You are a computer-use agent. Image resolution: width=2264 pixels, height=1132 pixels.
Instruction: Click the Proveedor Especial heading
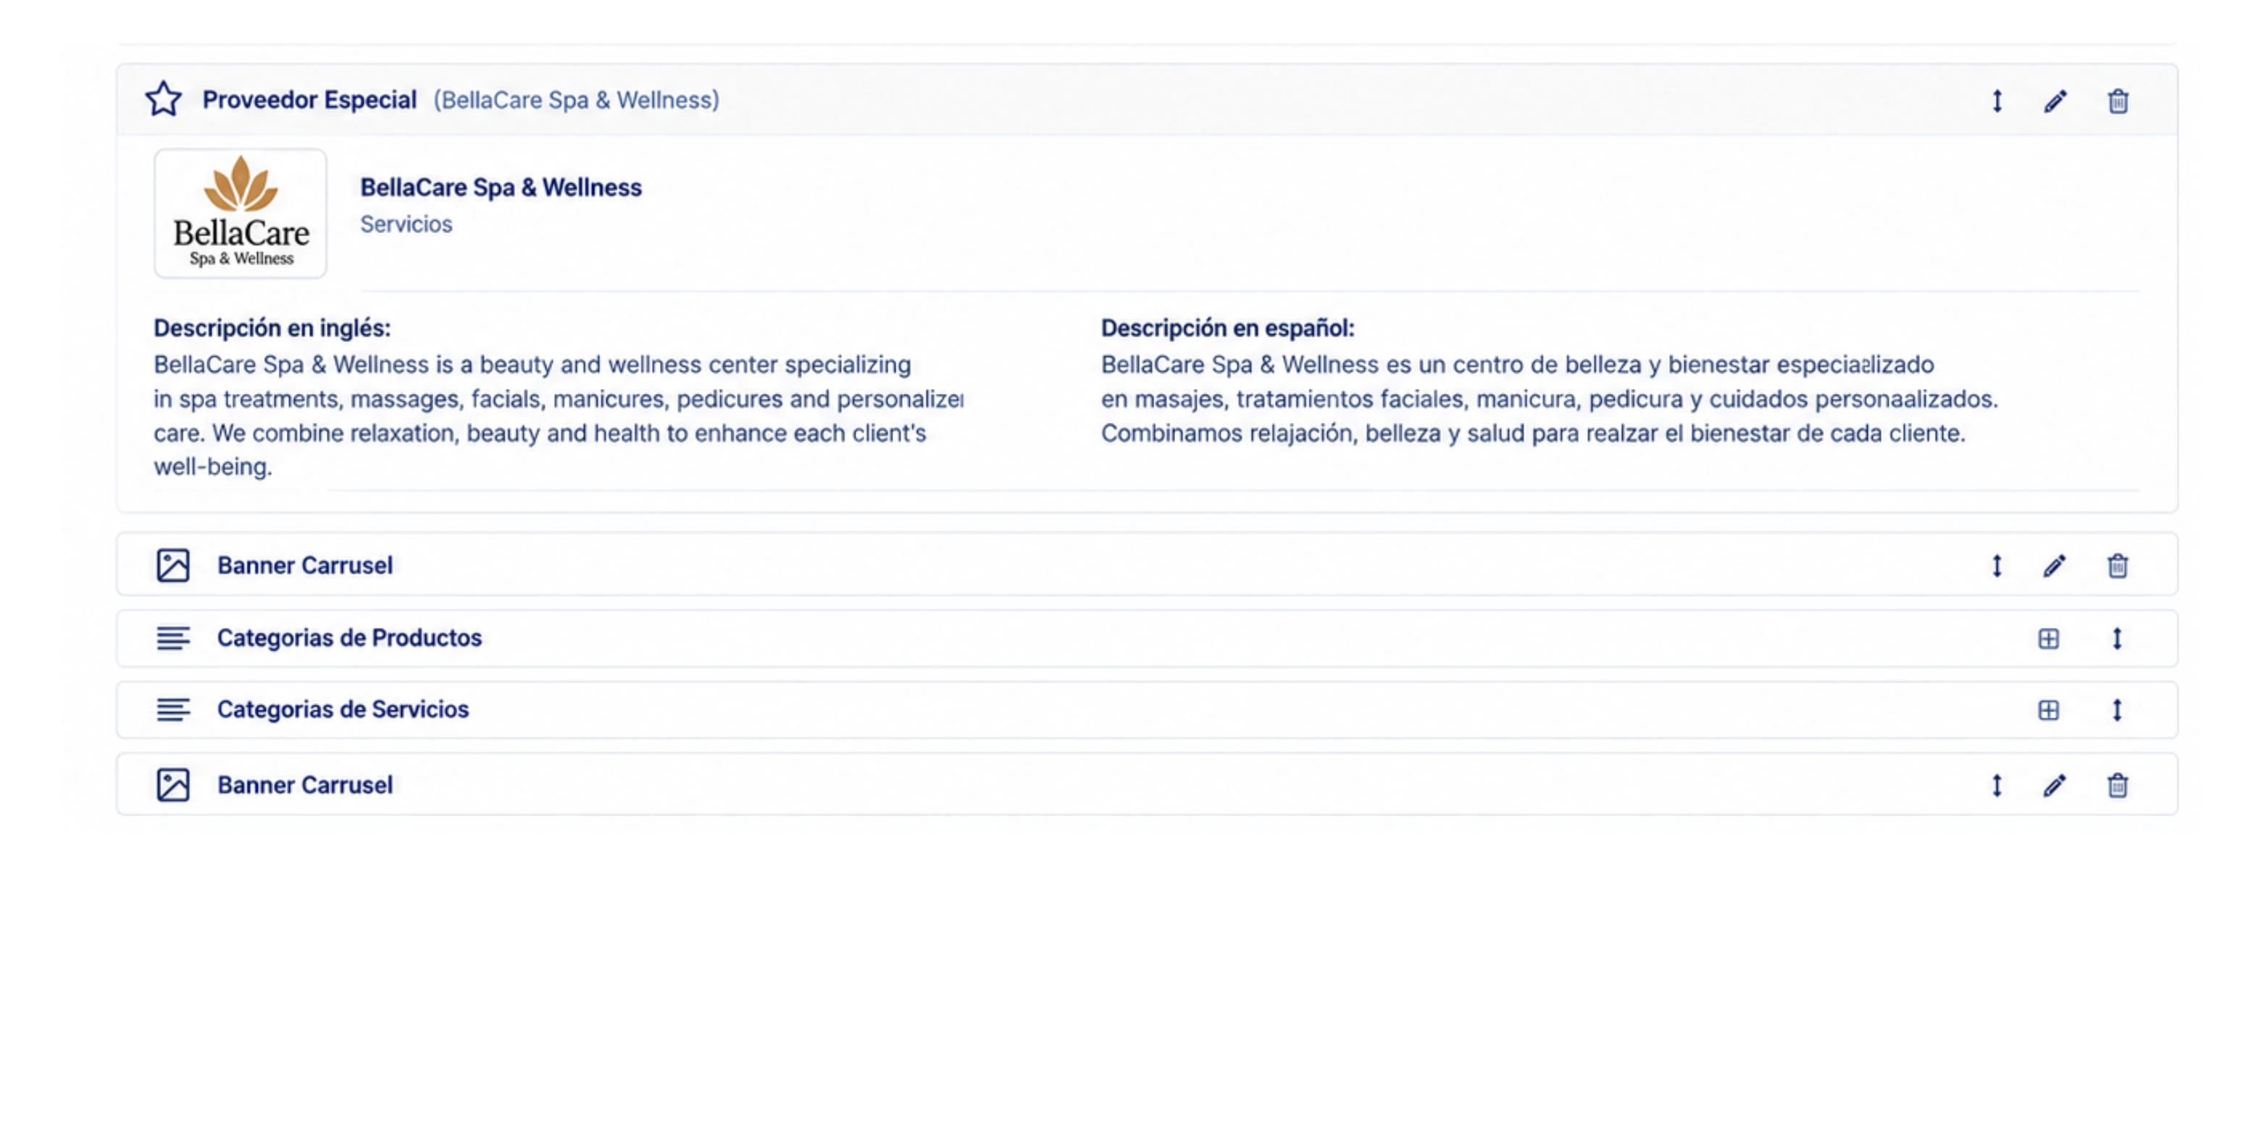click(x=309, y=100)
